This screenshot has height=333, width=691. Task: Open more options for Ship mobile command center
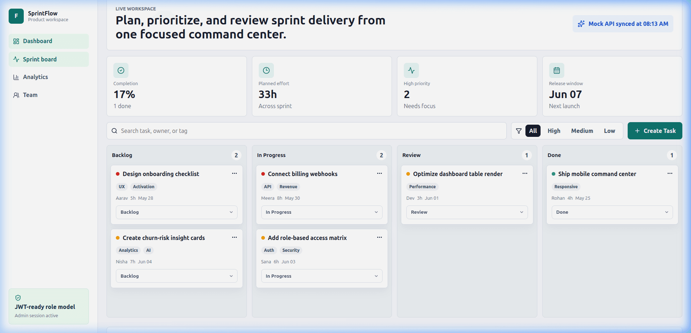[670, 174]
